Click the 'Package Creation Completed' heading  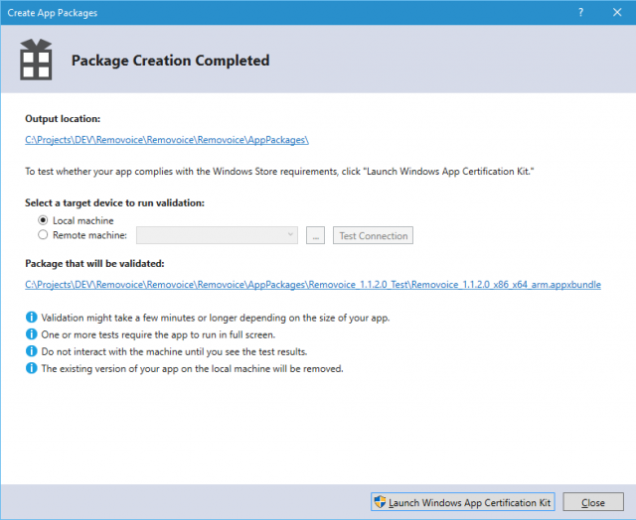tap(170, 61)
